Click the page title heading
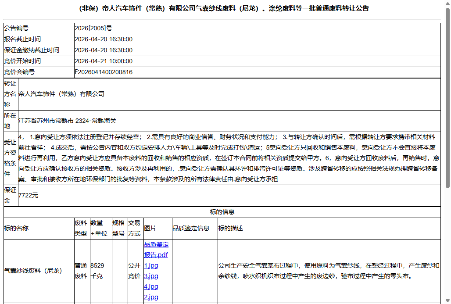The height and width of the screenshot is (304, 451). tap(224, 9)
